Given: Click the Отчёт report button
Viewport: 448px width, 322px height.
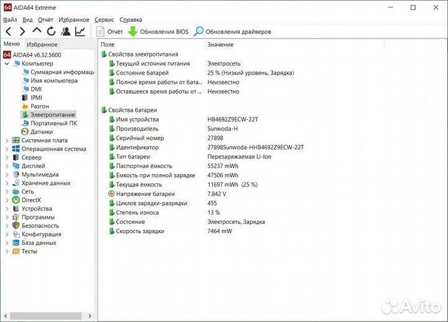Looking at the screenshot, I should [x=109, y=32].
